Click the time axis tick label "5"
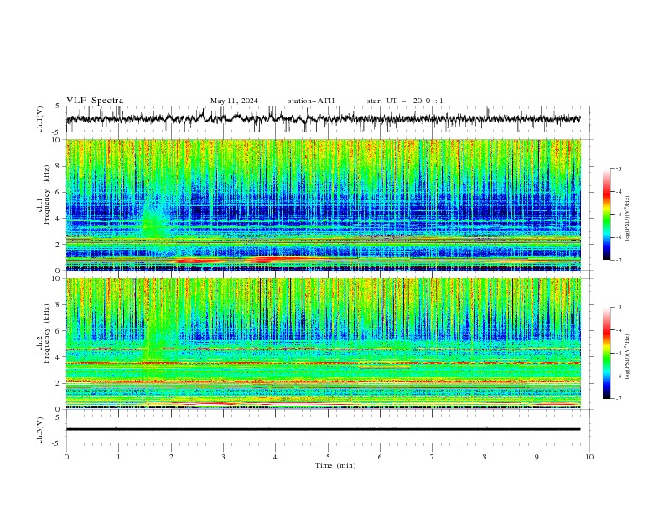The height and width of the screenshot is (513, 664). click(328, 457)
